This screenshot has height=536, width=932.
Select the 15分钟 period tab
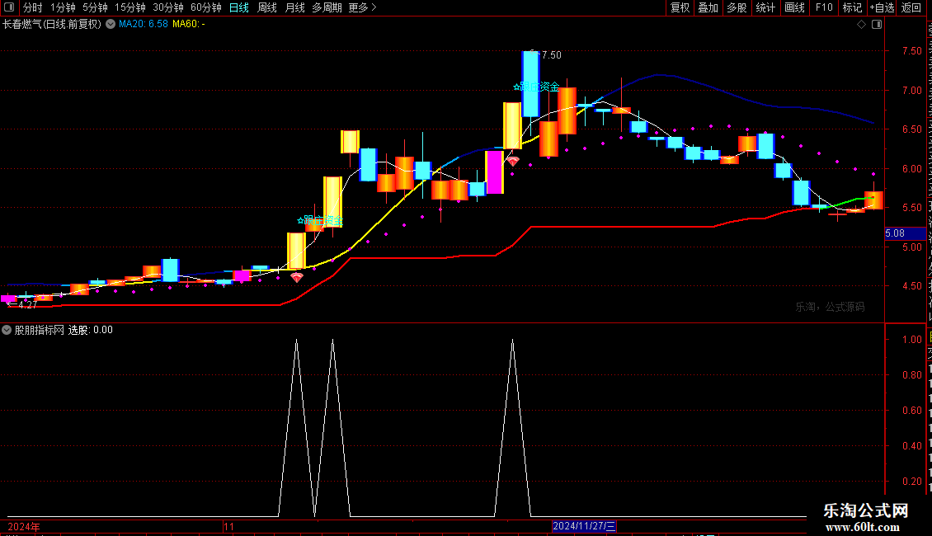(130, 7)
